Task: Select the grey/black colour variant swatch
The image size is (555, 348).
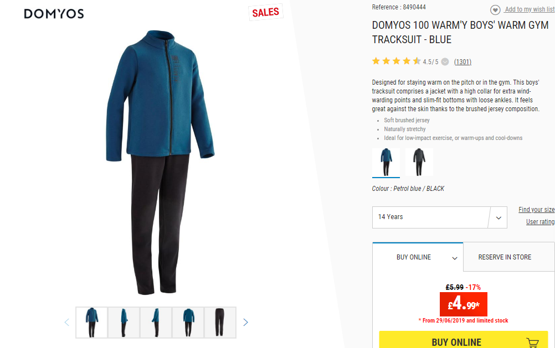Action: tap(419, 162)
